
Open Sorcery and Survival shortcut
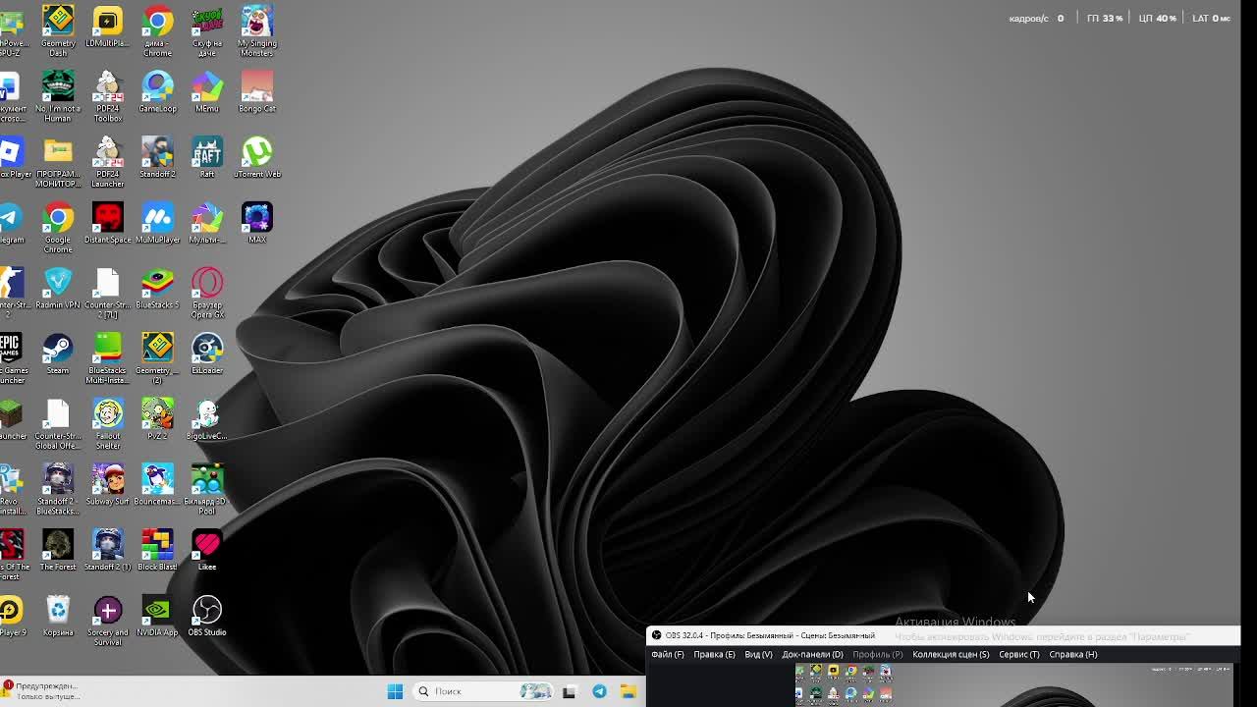tap(107, 621)
